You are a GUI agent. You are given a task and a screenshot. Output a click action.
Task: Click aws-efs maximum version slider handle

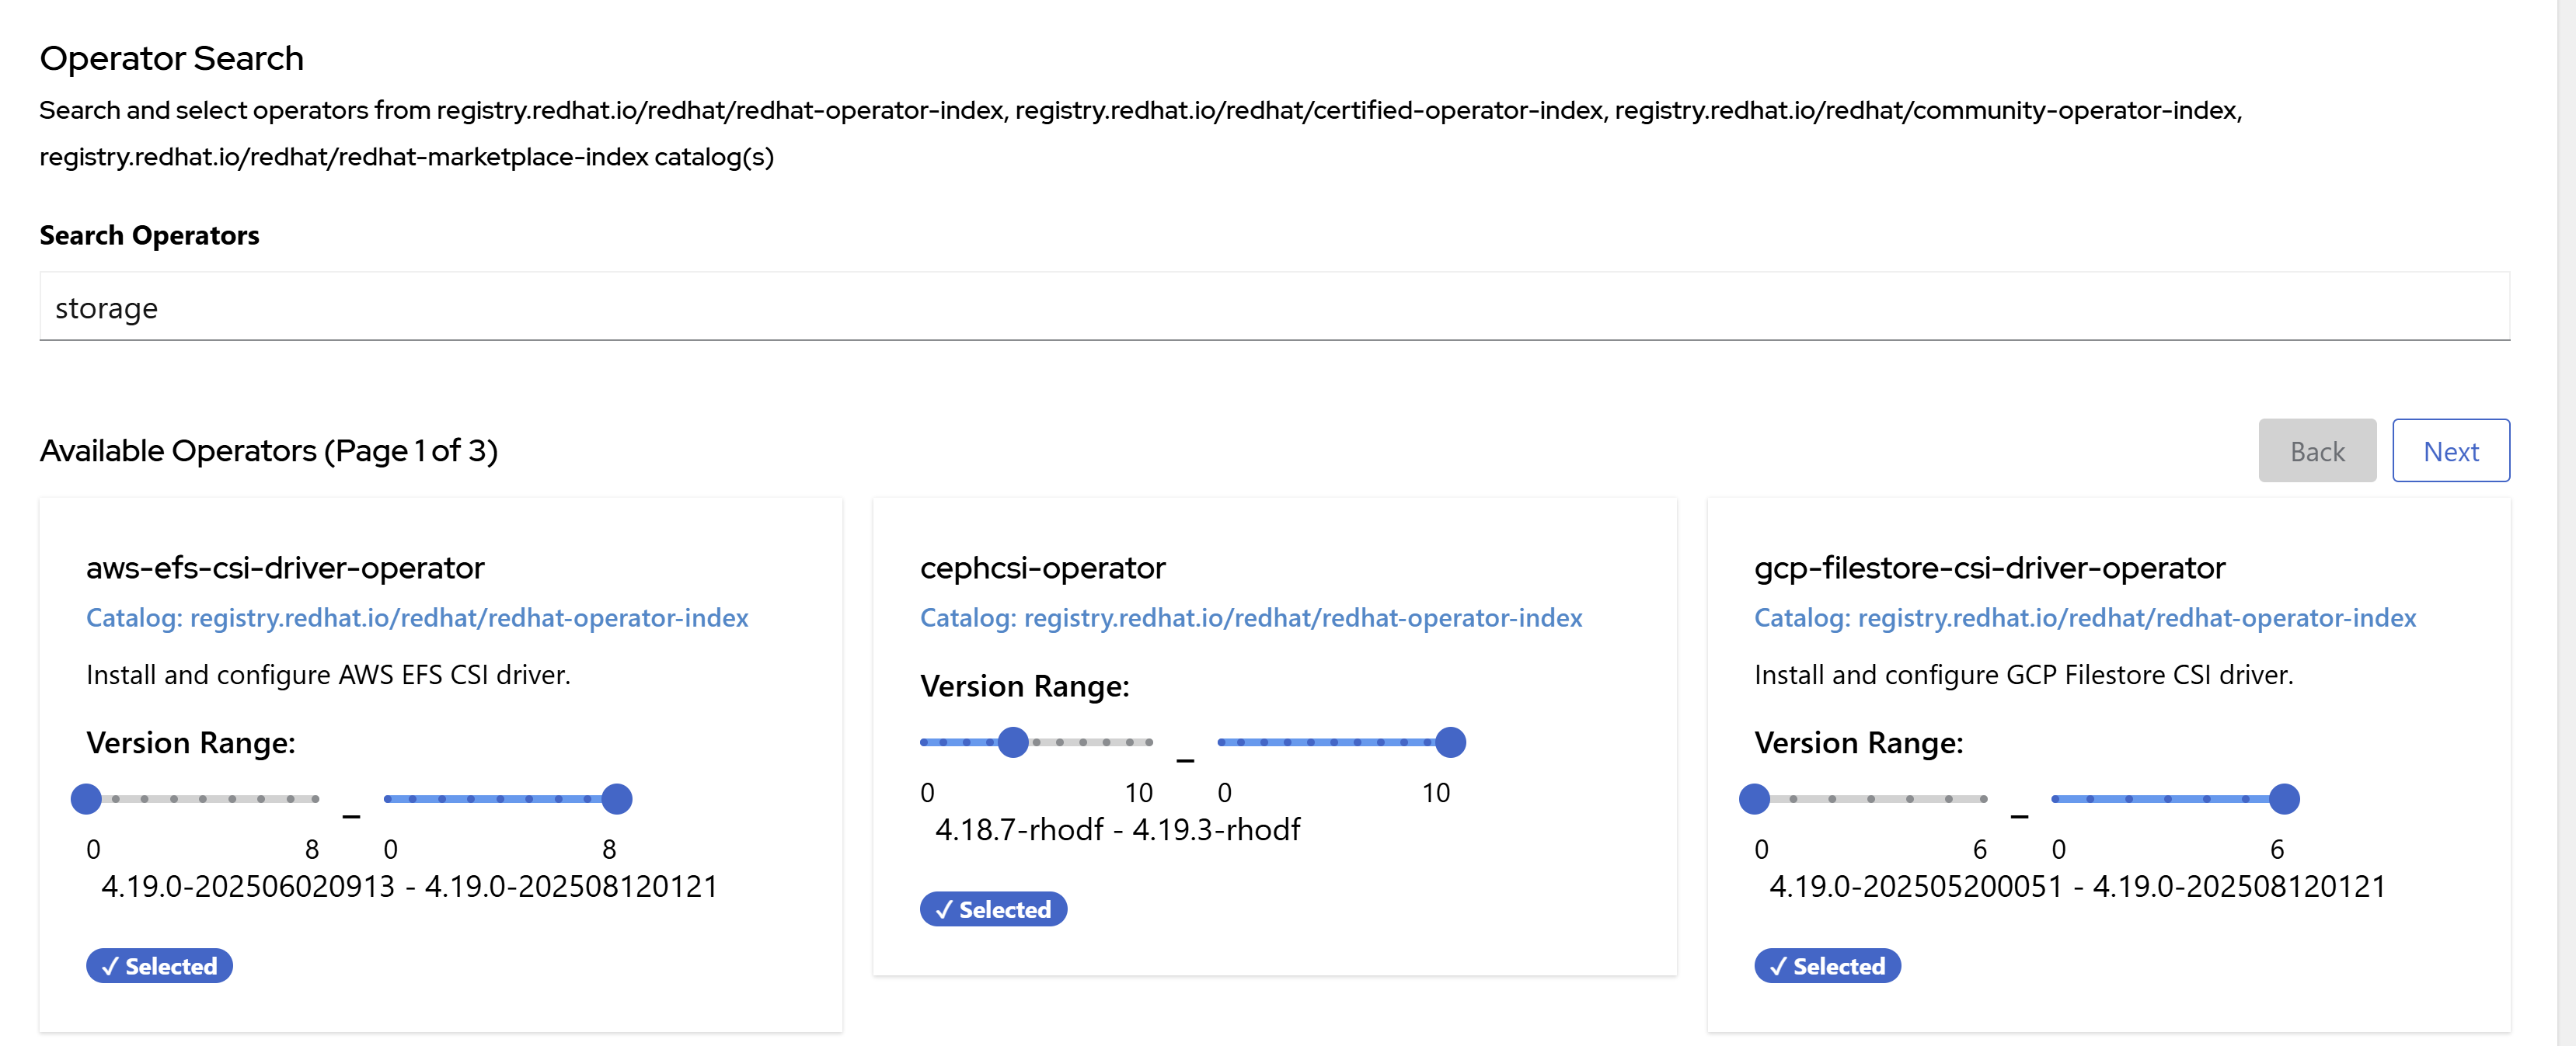[617, 798]
